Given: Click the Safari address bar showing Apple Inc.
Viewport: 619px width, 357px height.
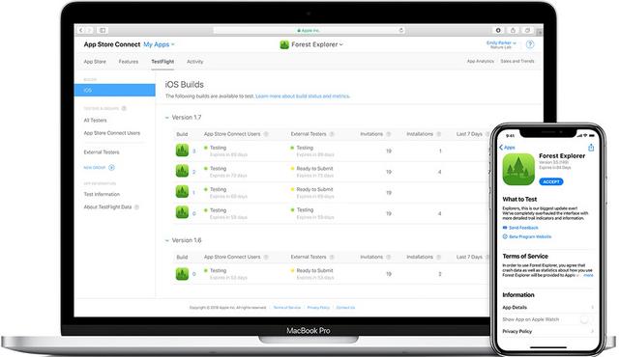Looking at the screenshot, I should [309, 30].
